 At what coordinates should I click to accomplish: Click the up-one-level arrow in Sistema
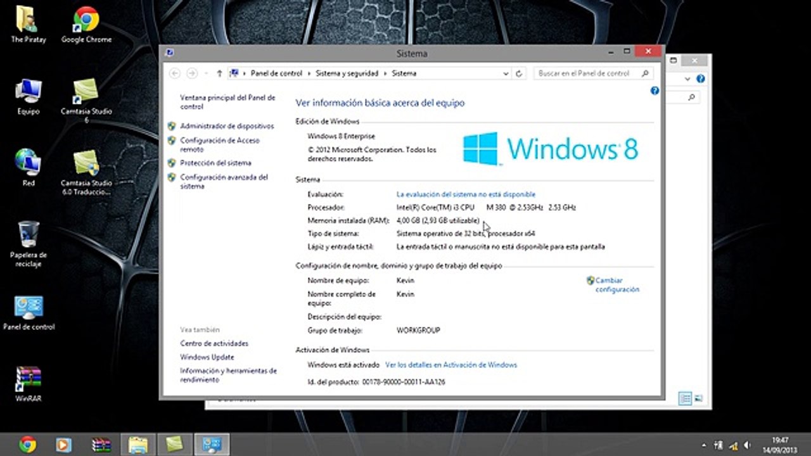[x=219, y=73]
